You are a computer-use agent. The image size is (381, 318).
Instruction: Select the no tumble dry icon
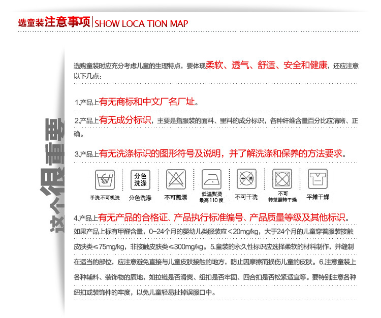click(x=281, y=179)
